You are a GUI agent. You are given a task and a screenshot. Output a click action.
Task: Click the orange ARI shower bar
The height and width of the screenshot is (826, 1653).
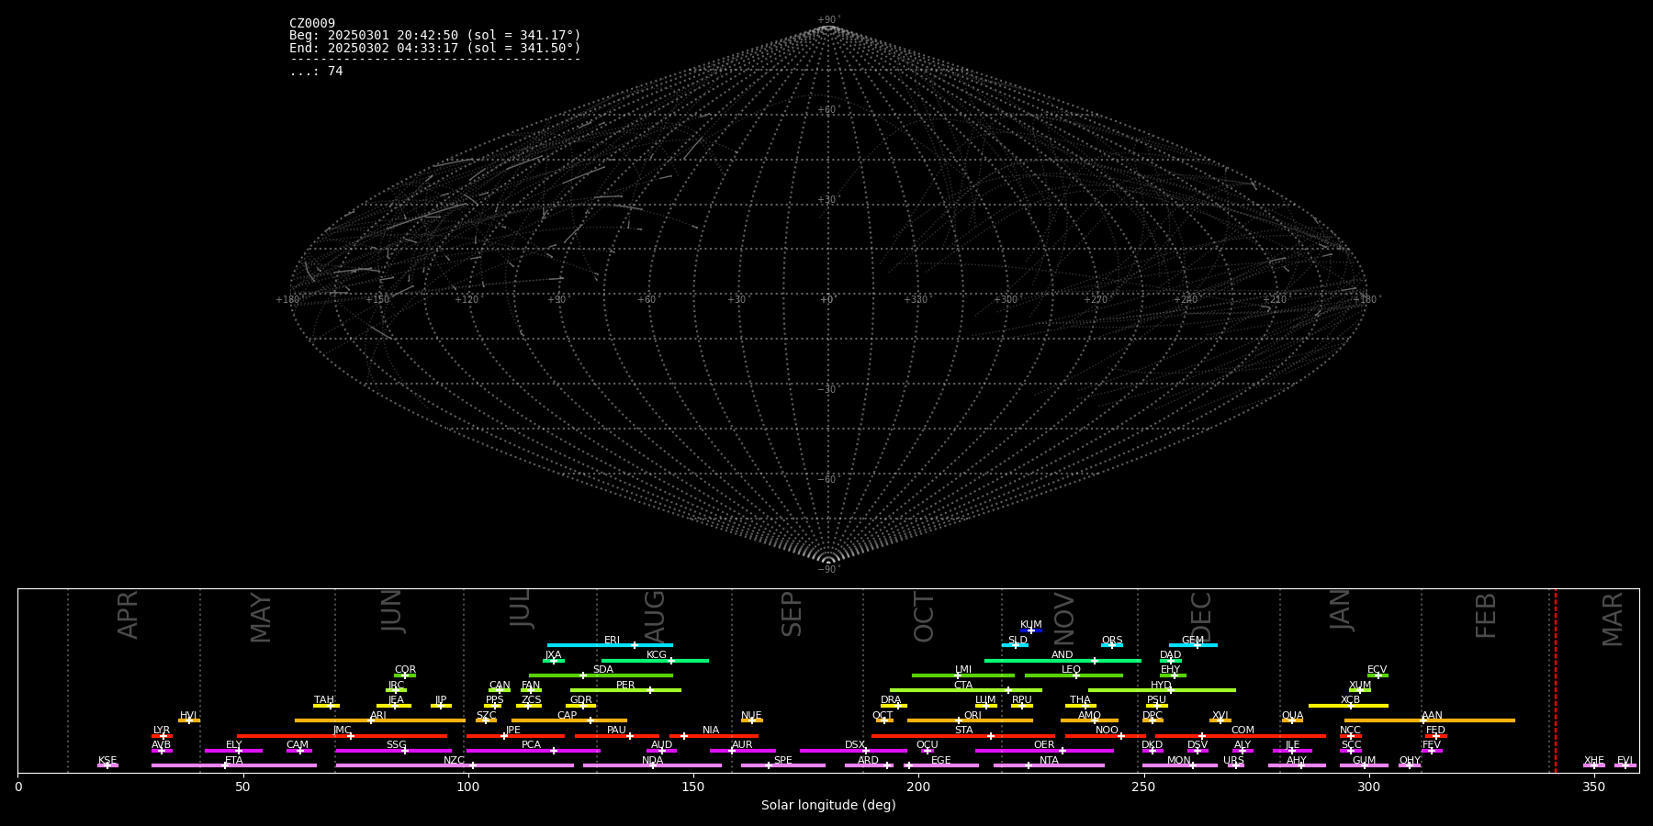pos(380,720)
